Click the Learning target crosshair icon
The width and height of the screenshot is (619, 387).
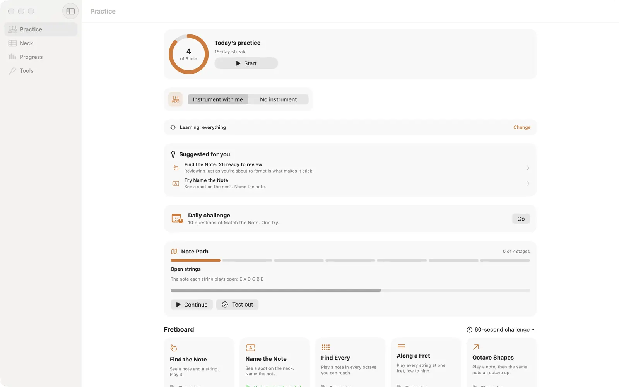pyautogui.click(x=173, y=127)
